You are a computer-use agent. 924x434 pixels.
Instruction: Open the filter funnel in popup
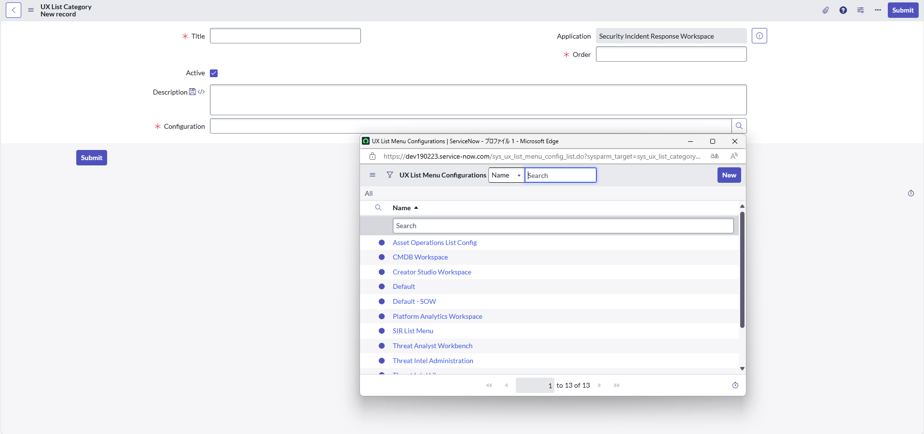point(390,175)
